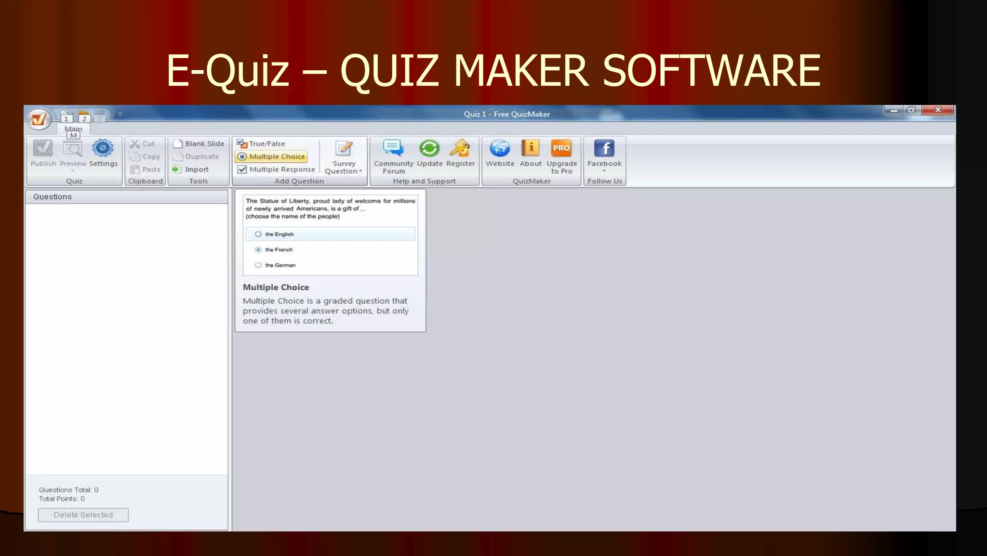Open the QuizMaker application orb menu
Viewport: 987px width, 556px height.
click(39, 118)
